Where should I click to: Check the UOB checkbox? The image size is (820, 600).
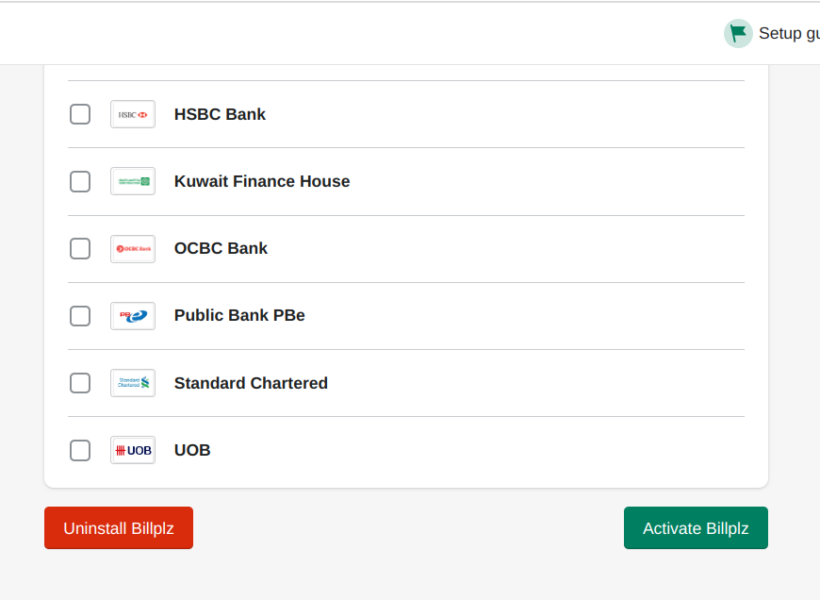click(x=80, y=450)
